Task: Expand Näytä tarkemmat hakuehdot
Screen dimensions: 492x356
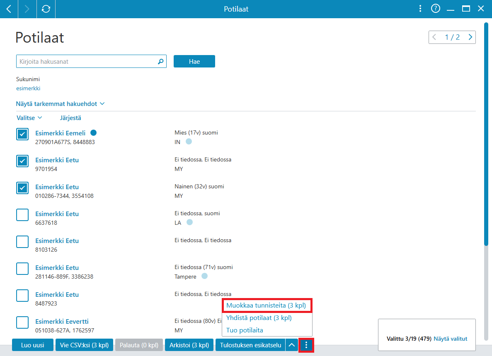Action: point(60,104)
